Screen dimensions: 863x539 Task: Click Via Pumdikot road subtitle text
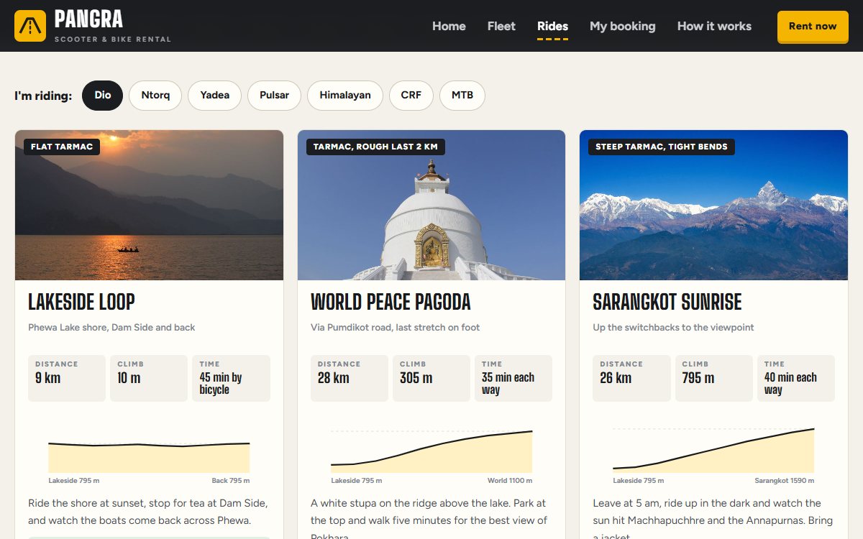pos(395,327)
